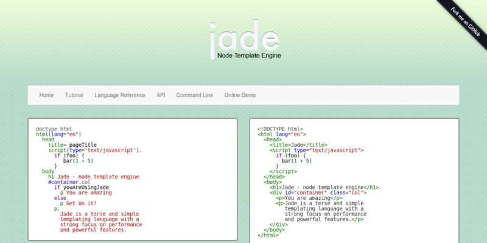Image resolution: width=487 pixels, height=243 pixels.
Task: Open the Language Reference page
Action: point(120,95)
